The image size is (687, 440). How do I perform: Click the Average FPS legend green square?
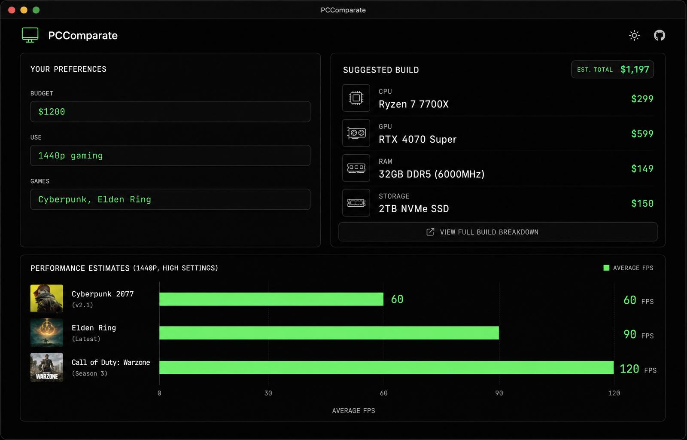pos(606,268)
